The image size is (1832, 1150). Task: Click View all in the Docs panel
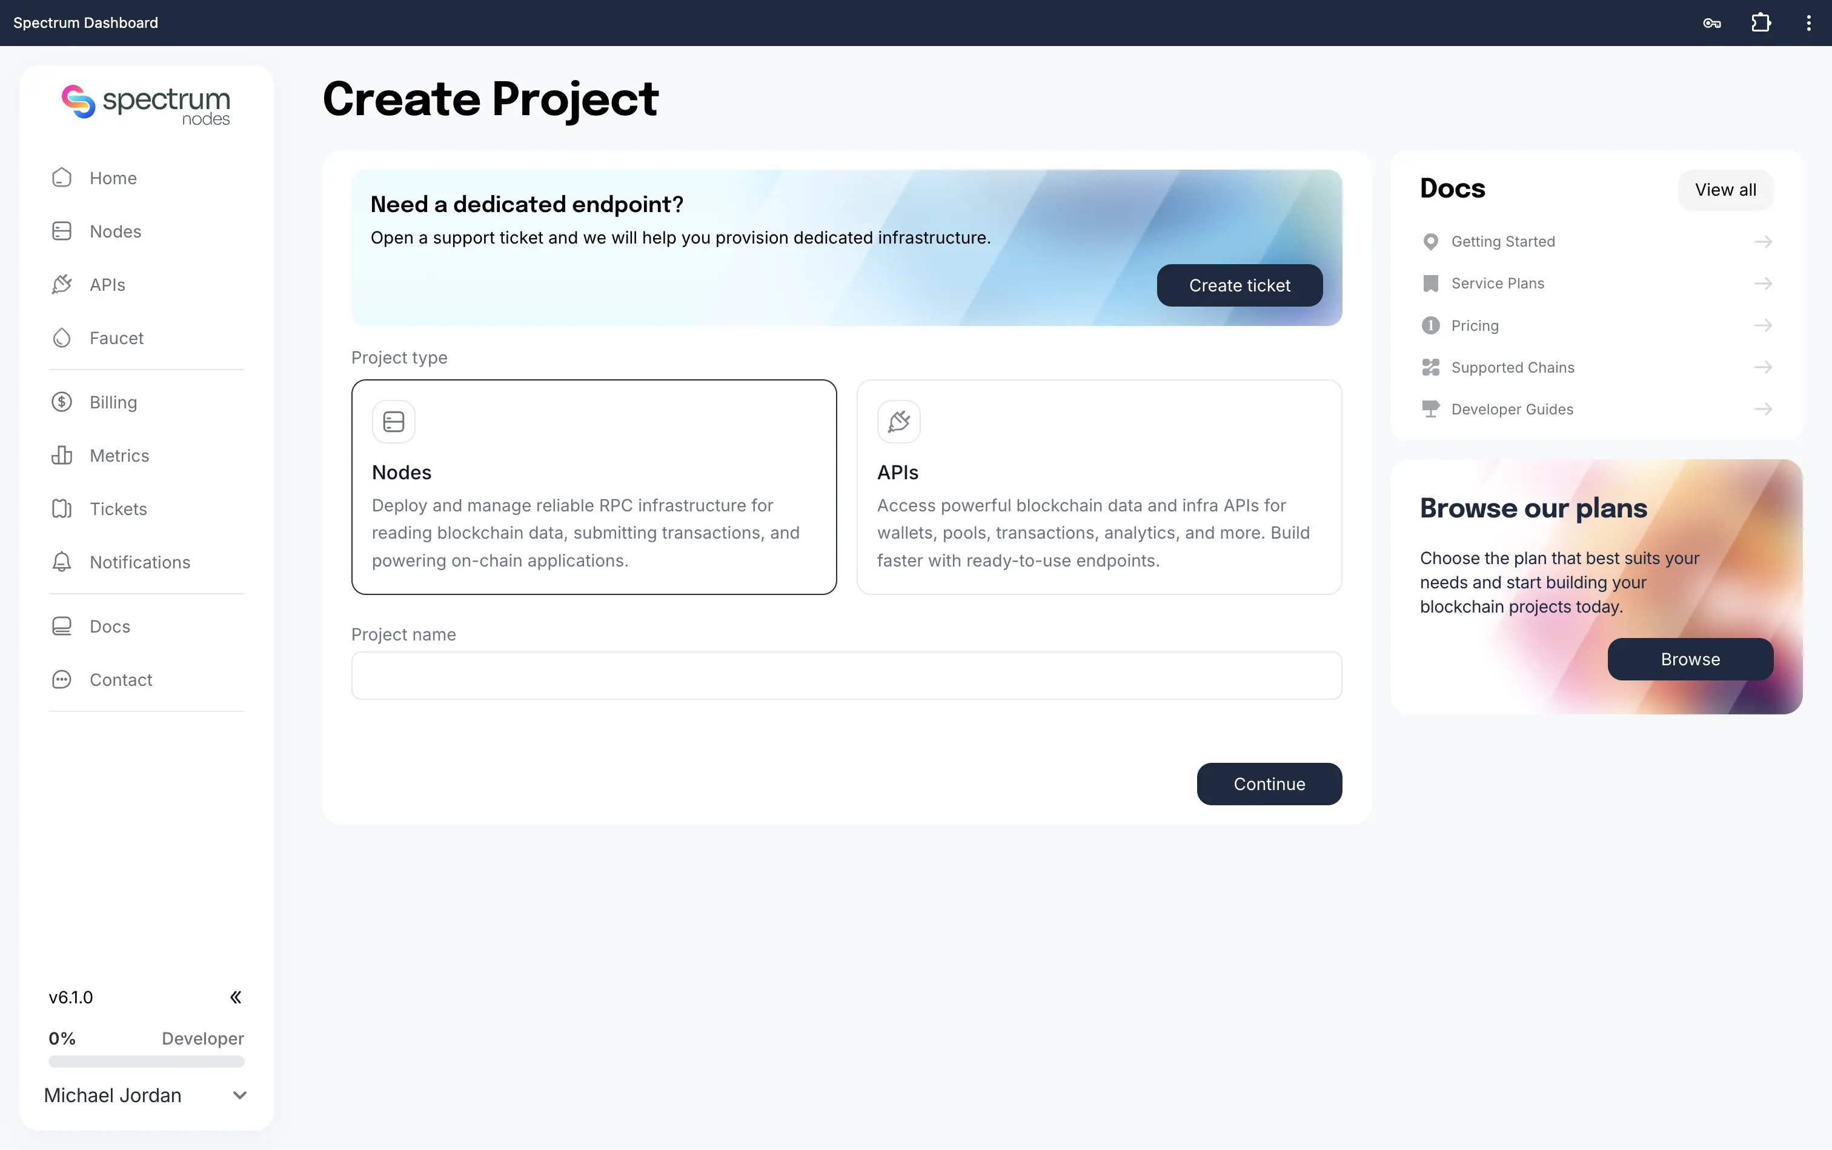point(1725,190)
